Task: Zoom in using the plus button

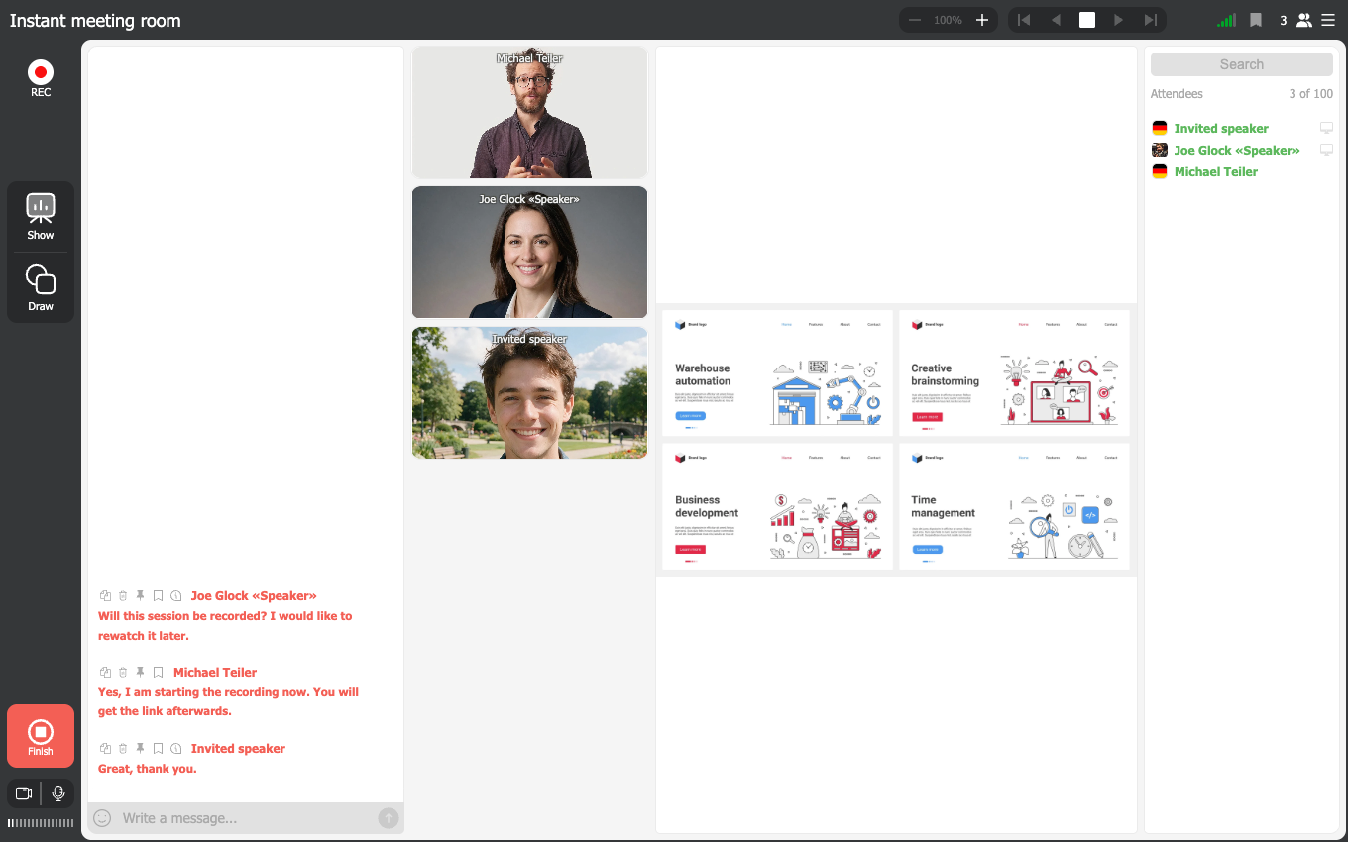Action: 982,20
